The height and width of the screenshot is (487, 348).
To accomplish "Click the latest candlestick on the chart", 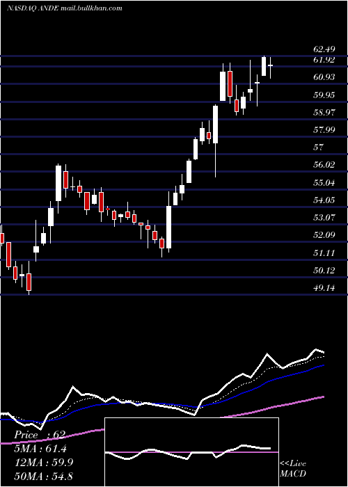I will pos(270,67).
